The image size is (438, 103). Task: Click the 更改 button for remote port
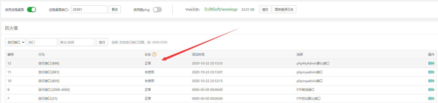coord(115,9)
